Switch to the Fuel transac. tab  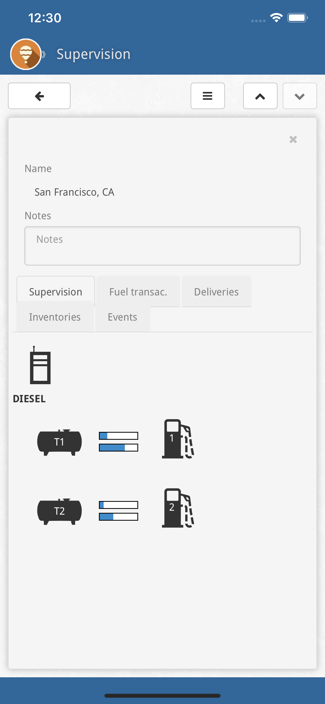click(138, 291)
